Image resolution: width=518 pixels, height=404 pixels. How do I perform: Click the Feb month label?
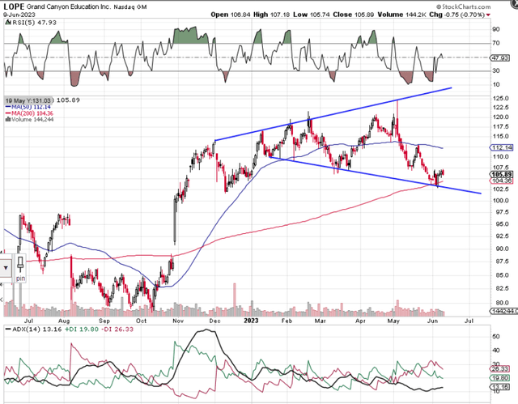click(x=287, y=321)
